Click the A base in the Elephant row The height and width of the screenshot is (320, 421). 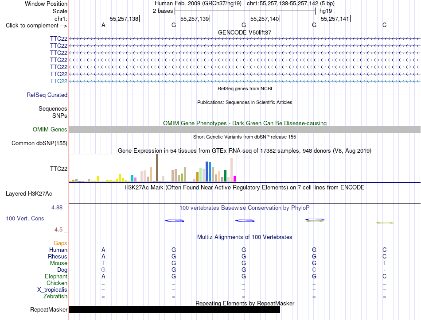point(103,276)
